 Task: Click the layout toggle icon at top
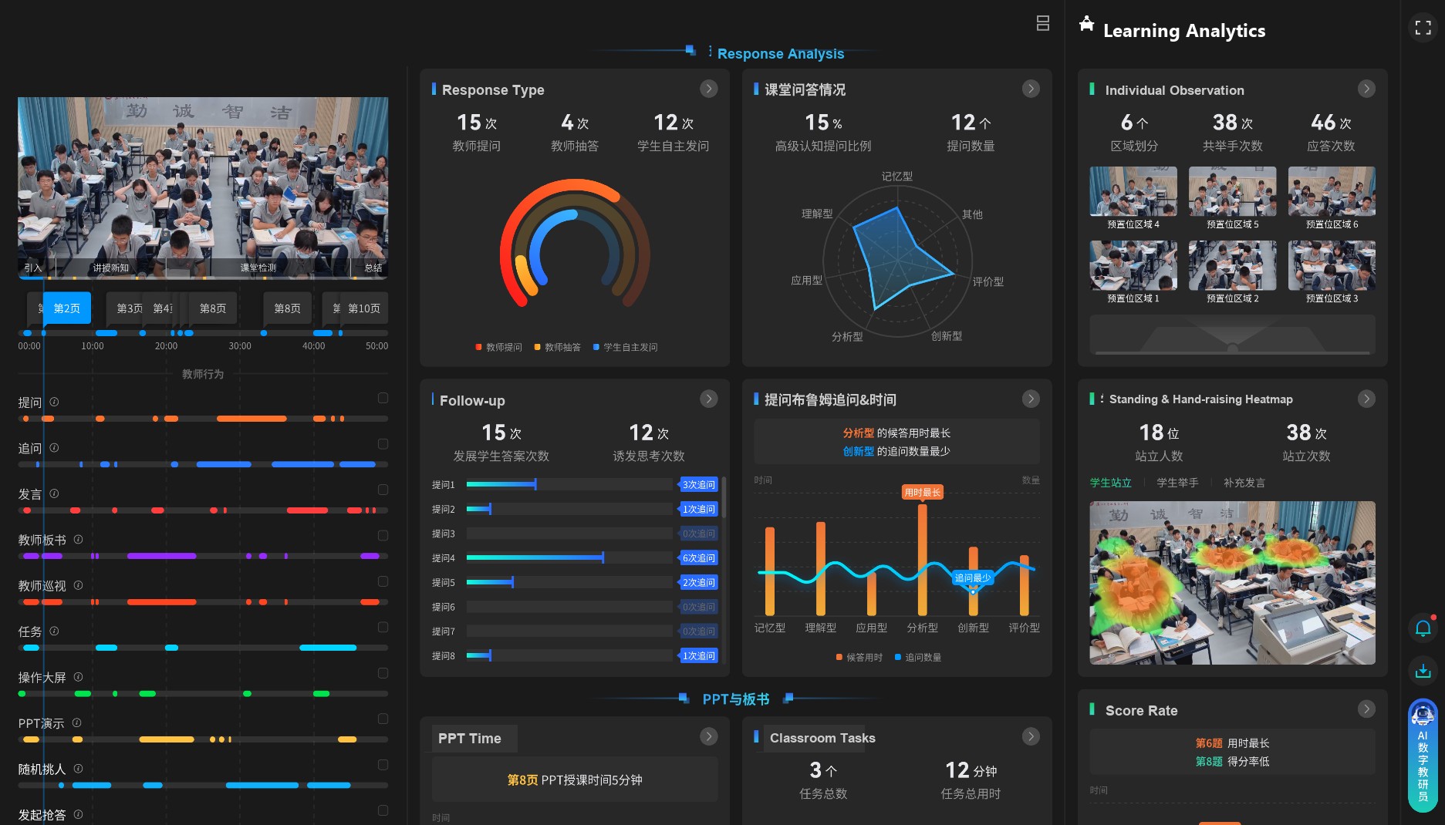click(x=1042, y=23)
